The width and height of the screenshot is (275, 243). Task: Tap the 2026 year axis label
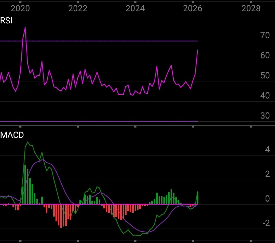(193, 8)
